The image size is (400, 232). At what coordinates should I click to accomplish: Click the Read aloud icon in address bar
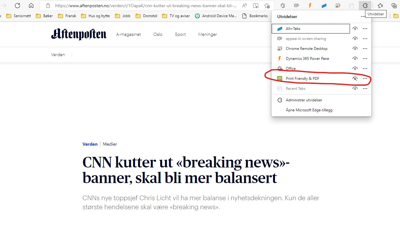244,5
